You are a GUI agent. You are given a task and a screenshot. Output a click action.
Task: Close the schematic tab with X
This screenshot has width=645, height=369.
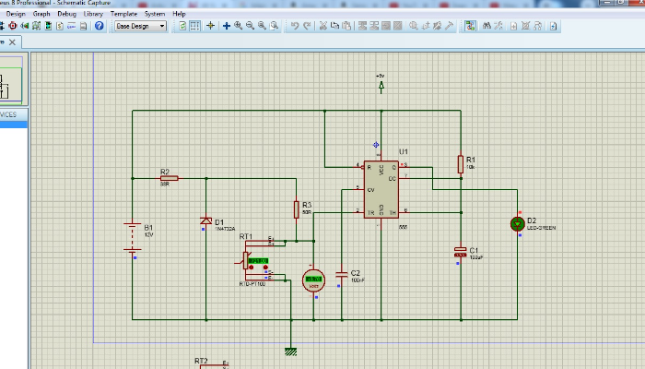point(12,42)
